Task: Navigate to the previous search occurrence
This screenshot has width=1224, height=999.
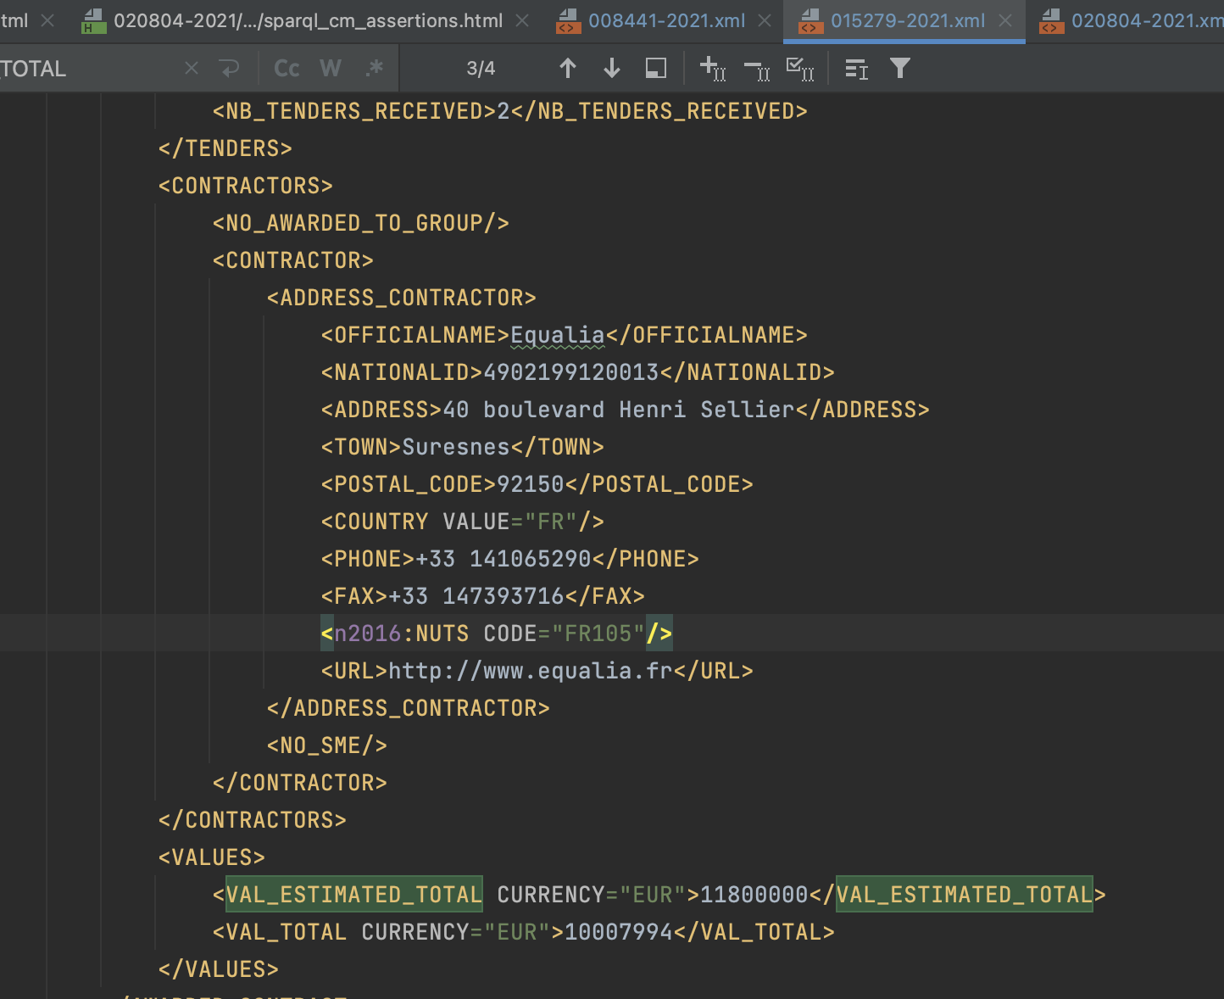Action: pyautogui.click(x=568, y=68)
